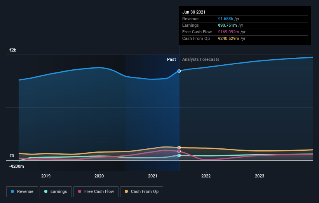Toggle the Revenue legend button
The width and height of the screenshot is (319, 203).
(x=22, y=192)
